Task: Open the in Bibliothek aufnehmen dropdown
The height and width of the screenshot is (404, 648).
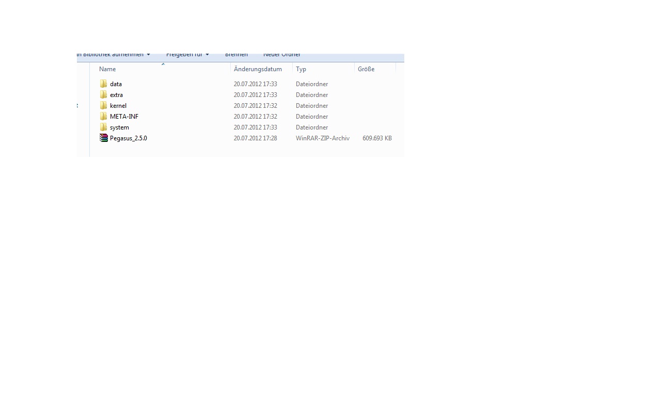Action: coord(114,55)
